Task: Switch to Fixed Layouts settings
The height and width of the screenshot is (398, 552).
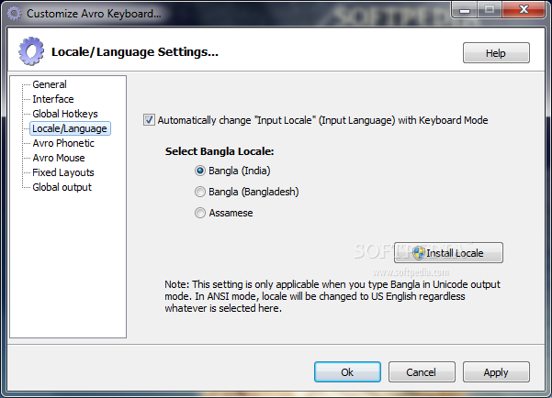Action: (63, 172)
